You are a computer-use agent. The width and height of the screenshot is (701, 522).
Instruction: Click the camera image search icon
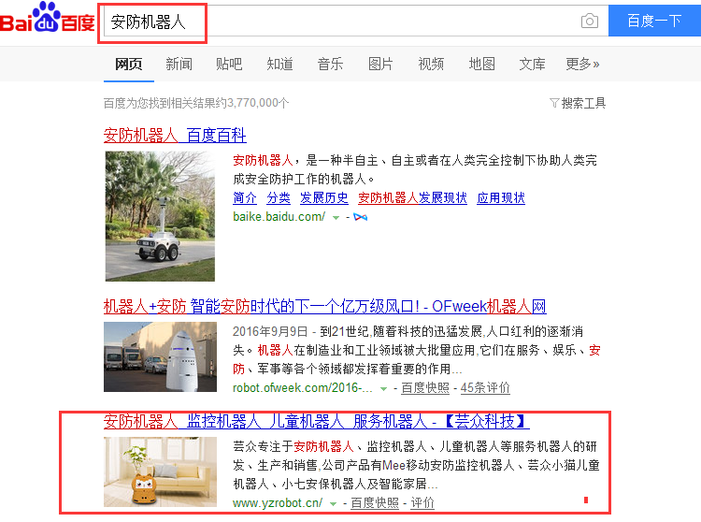(x=589, y=21)
